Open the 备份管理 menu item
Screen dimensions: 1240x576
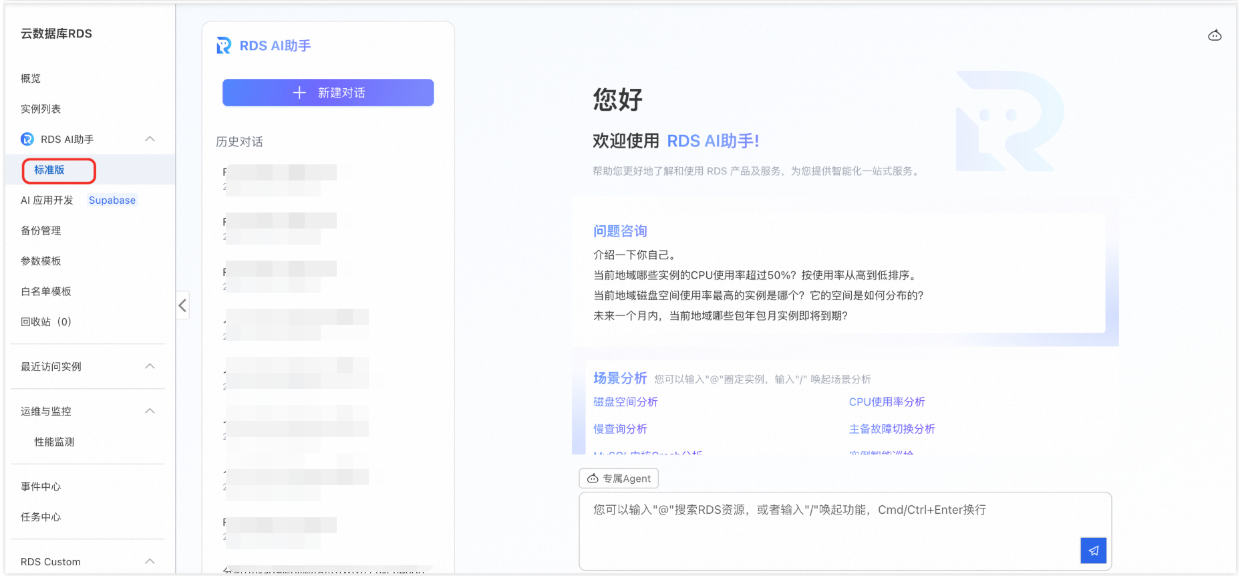coord(41,231)
